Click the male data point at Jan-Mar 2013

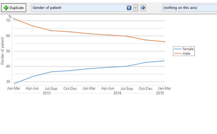tap(14, 18)
